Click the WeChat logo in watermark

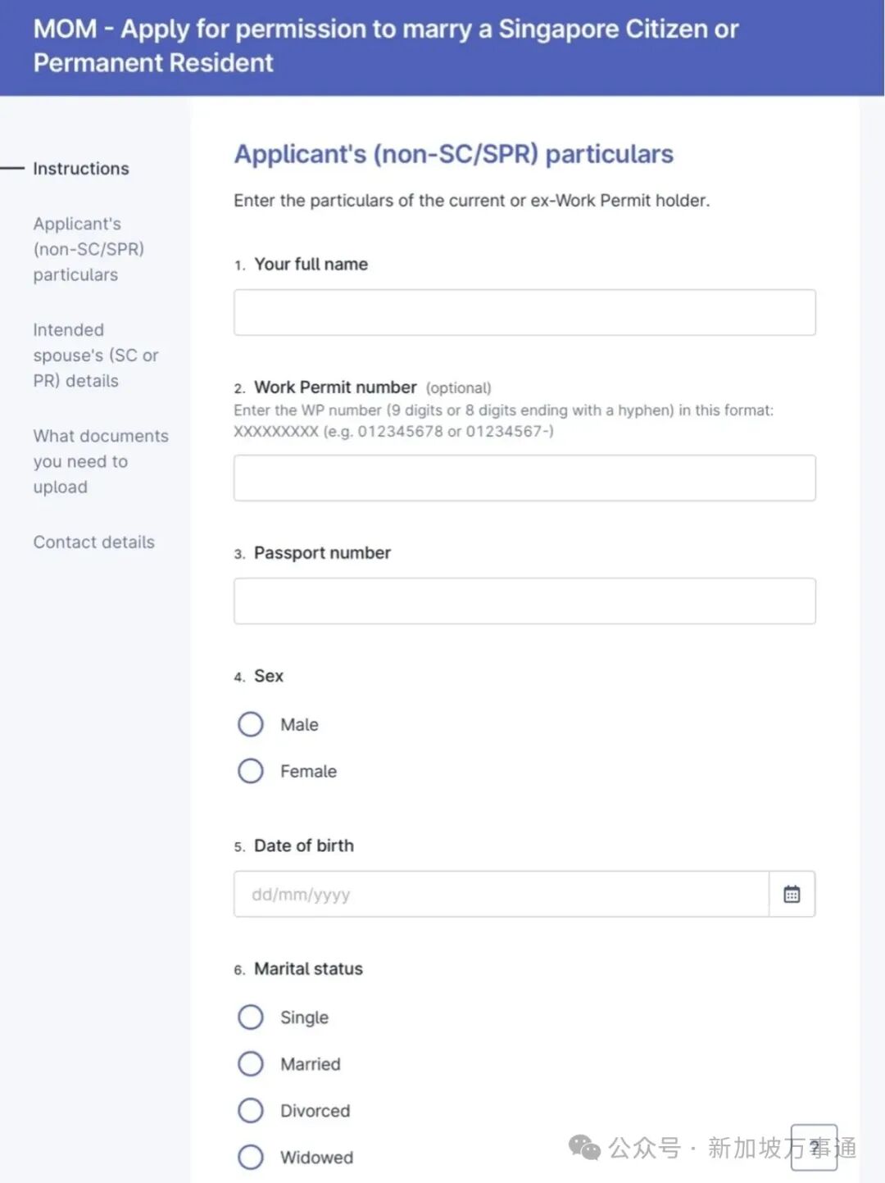point(585,1147)
